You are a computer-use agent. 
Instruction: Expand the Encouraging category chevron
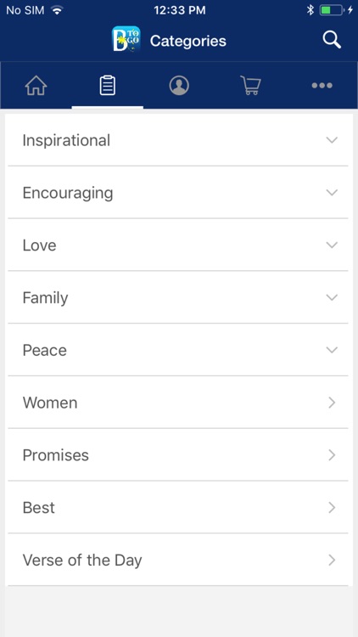[332, 193]
